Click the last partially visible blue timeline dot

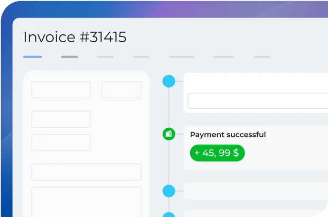[x=168, y=214]
